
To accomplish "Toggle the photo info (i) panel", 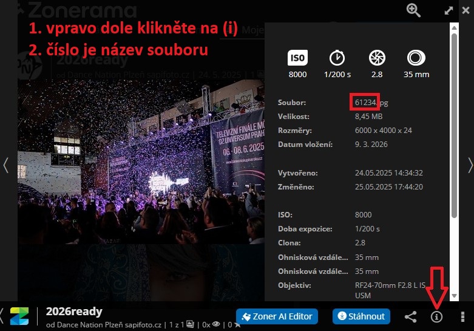I will [436, 317].
